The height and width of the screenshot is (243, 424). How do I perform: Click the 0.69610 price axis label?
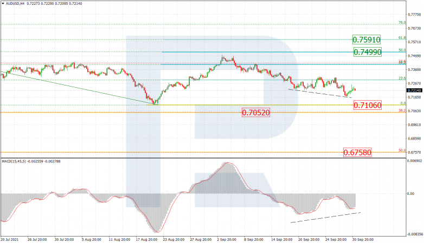tap(415, 125)
